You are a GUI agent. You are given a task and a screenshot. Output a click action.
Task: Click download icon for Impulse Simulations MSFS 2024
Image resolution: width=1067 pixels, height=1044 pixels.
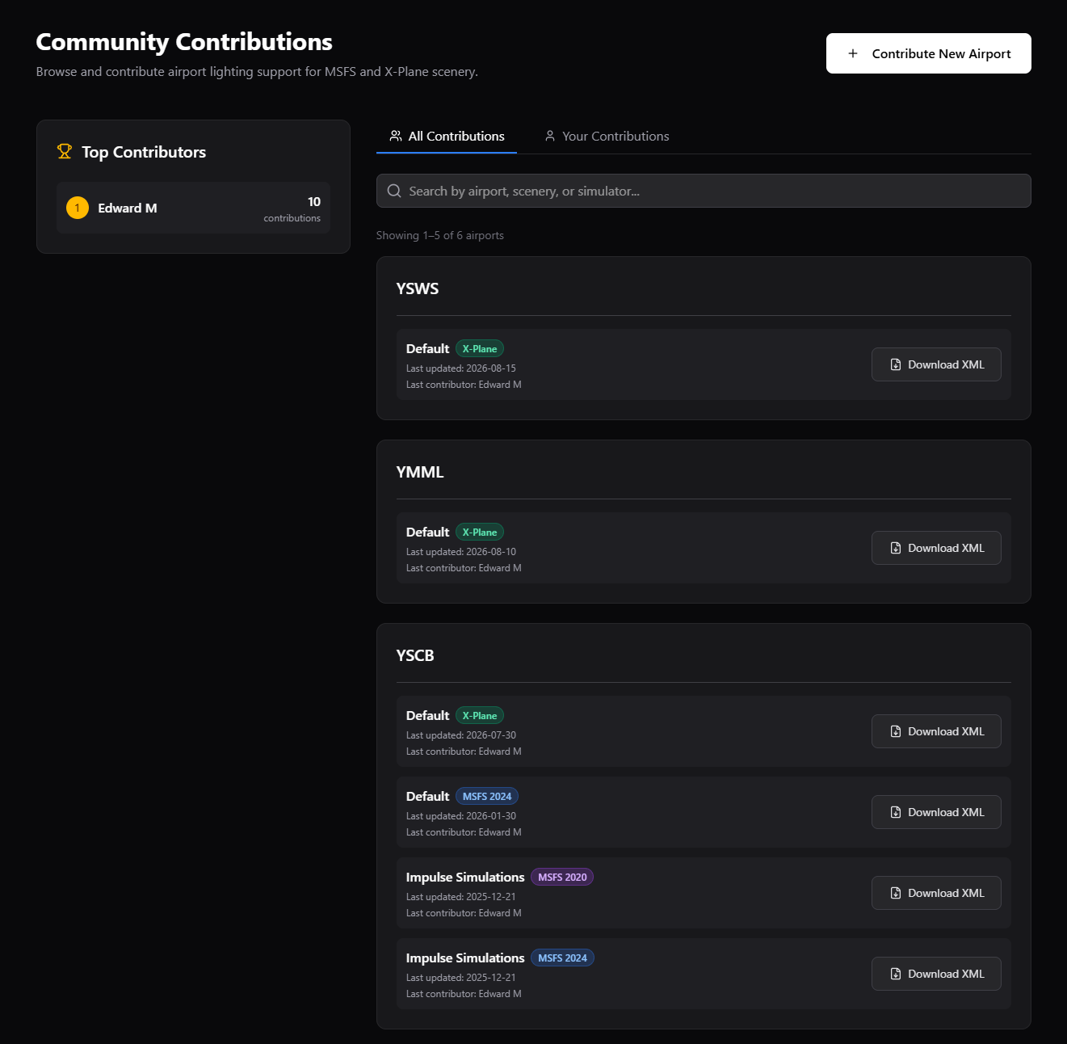click(x=896, y=974)
